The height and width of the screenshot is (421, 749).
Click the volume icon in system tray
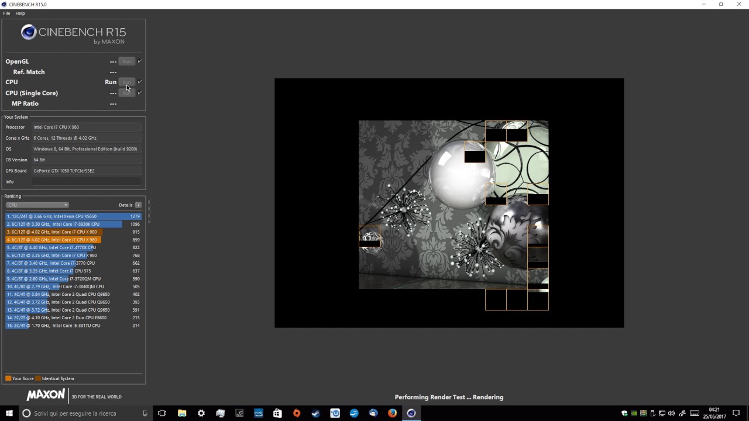pos(671,413)
